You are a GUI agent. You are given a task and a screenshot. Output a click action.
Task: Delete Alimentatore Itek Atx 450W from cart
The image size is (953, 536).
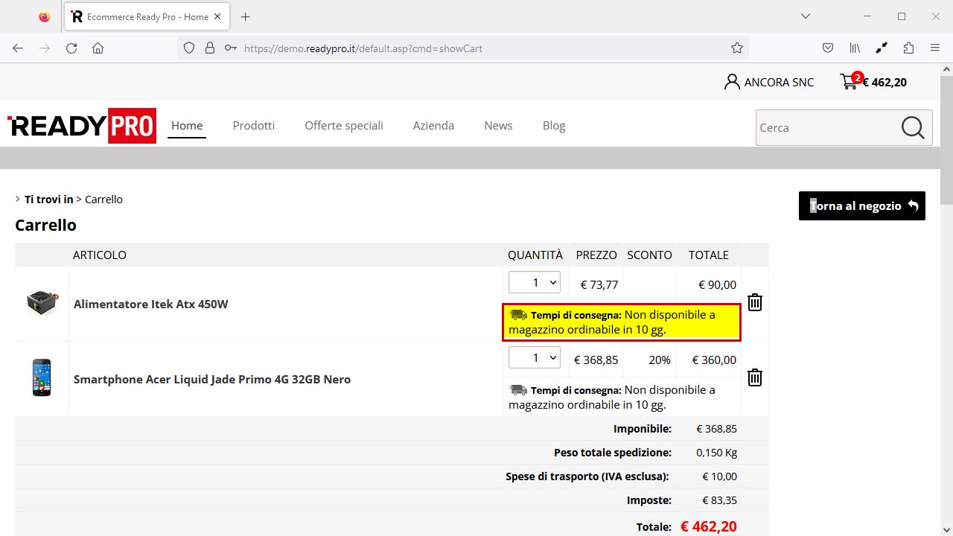click(755, 302)
